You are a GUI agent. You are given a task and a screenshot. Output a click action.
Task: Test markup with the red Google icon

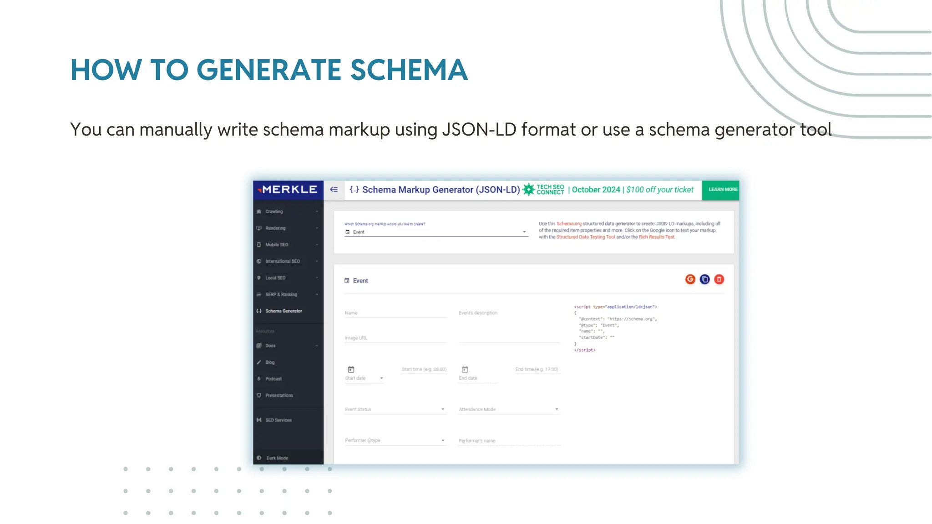point(690,279)
